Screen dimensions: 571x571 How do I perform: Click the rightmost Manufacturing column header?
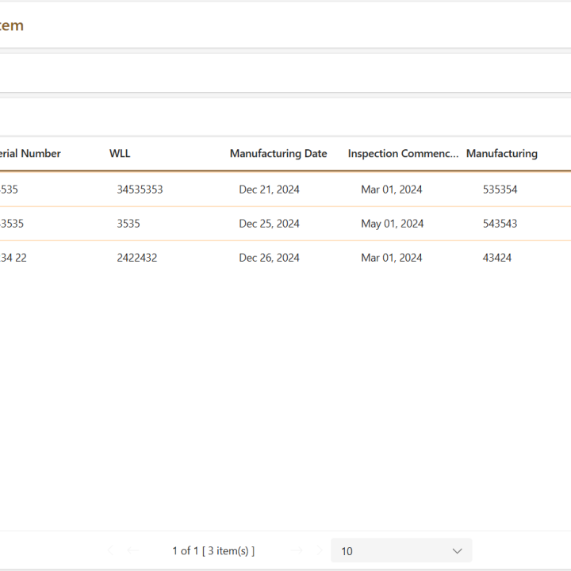(x=502, y=153)
